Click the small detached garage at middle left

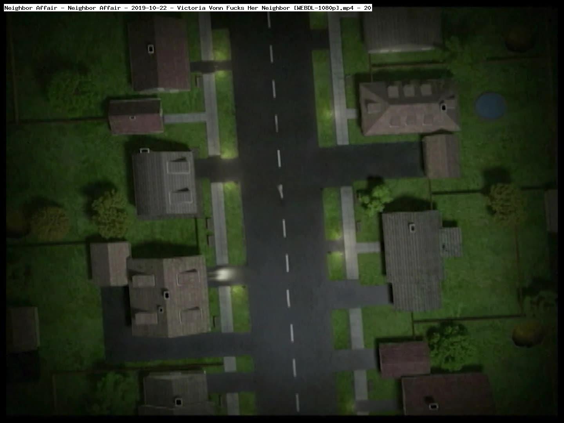pyautogui.click(x=110, y=263)
